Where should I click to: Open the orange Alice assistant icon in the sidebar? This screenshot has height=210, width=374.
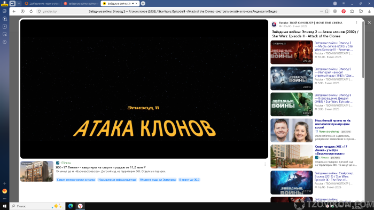pos(4,191)
